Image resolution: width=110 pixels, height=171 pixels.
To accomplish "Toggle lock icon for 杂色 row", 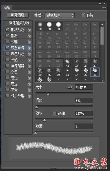I will click(29, 72).
